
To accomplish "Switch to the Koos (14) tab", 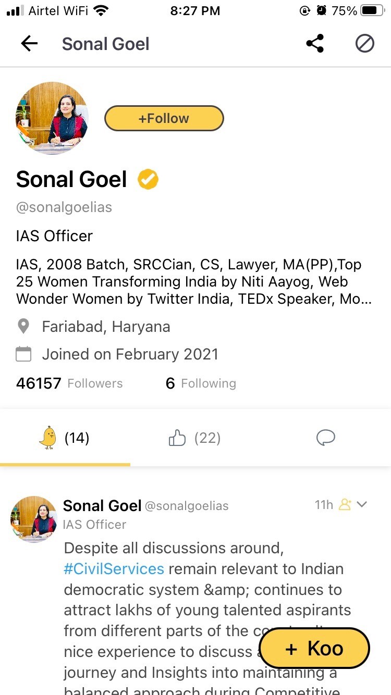I will 65,438.
